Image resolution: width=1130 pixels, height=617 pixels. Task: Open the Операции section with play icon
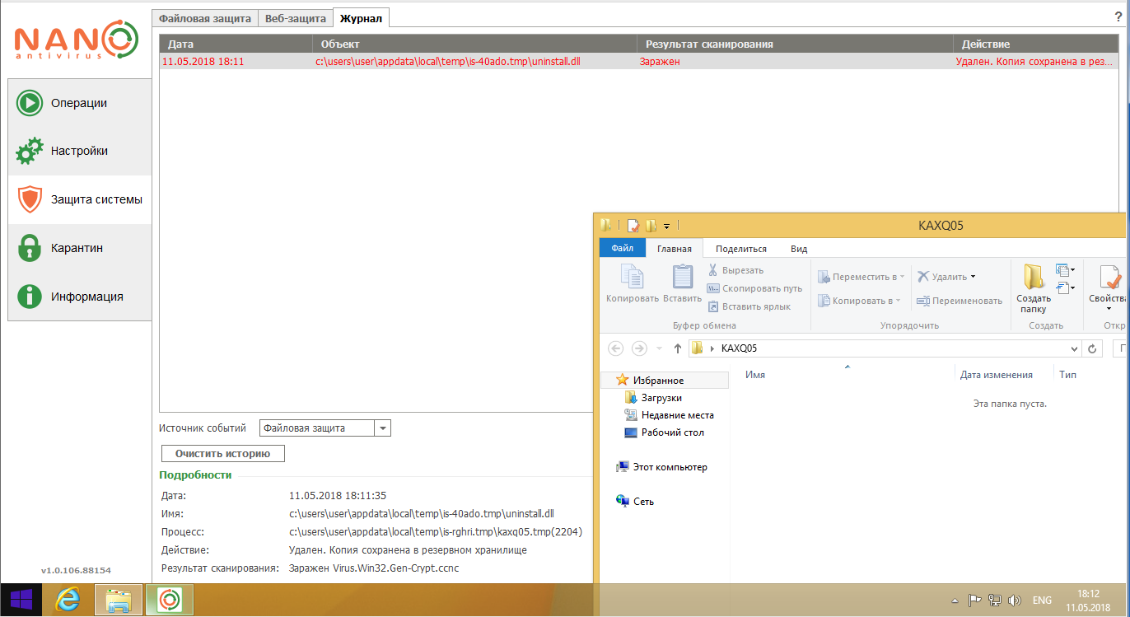click(30, 103)
